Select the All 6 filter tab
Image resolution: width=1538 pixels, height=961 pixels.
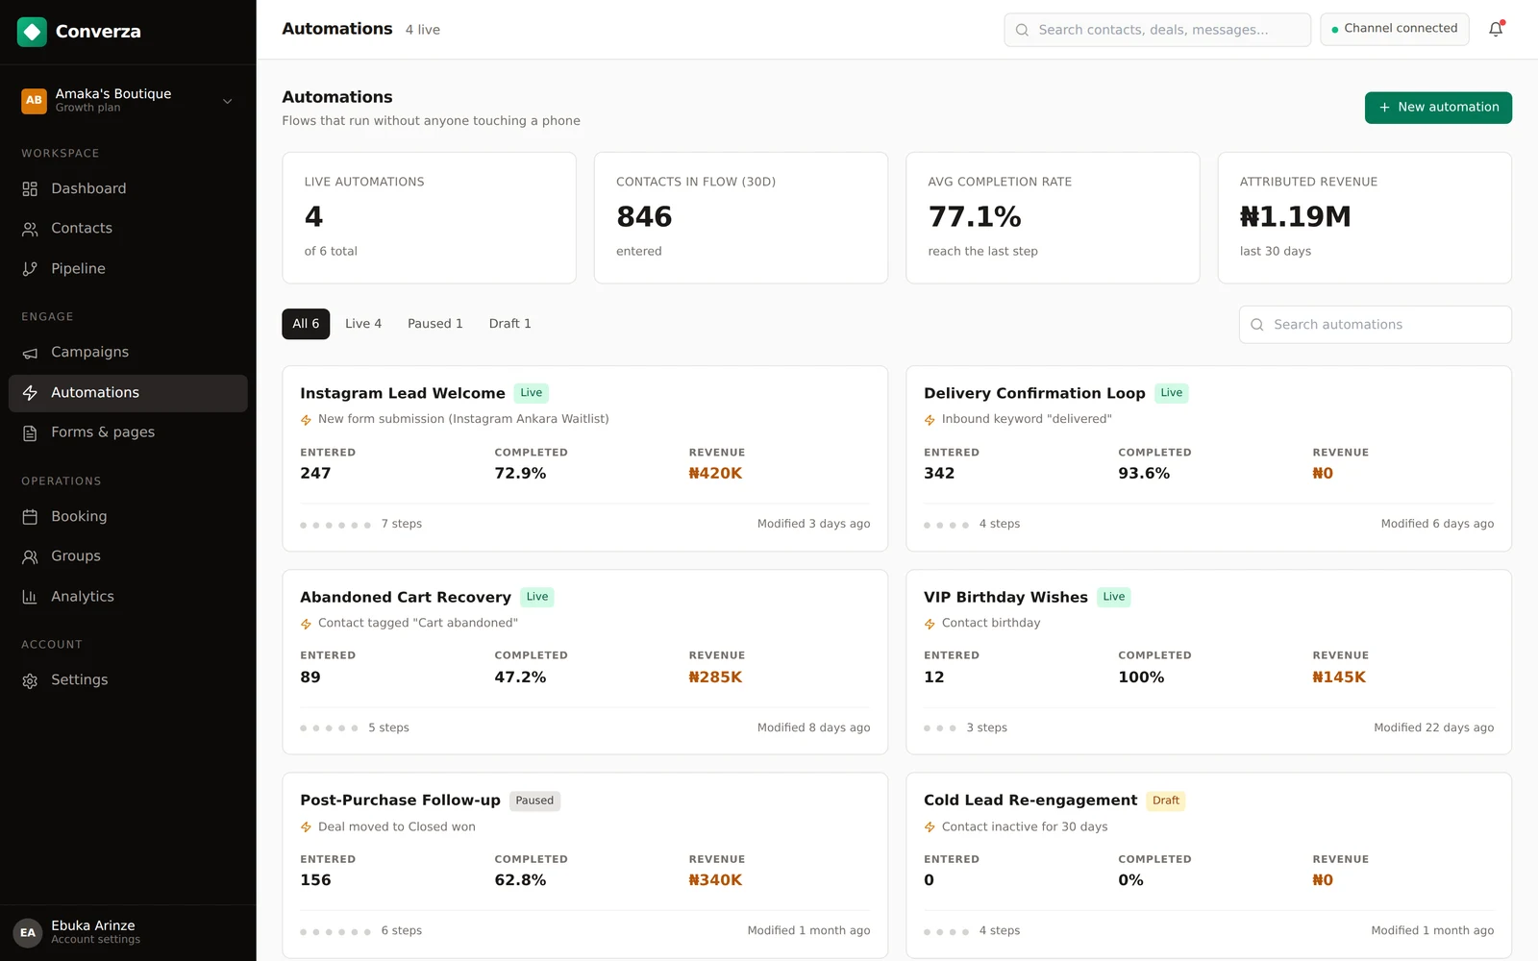tap(306, 324)
